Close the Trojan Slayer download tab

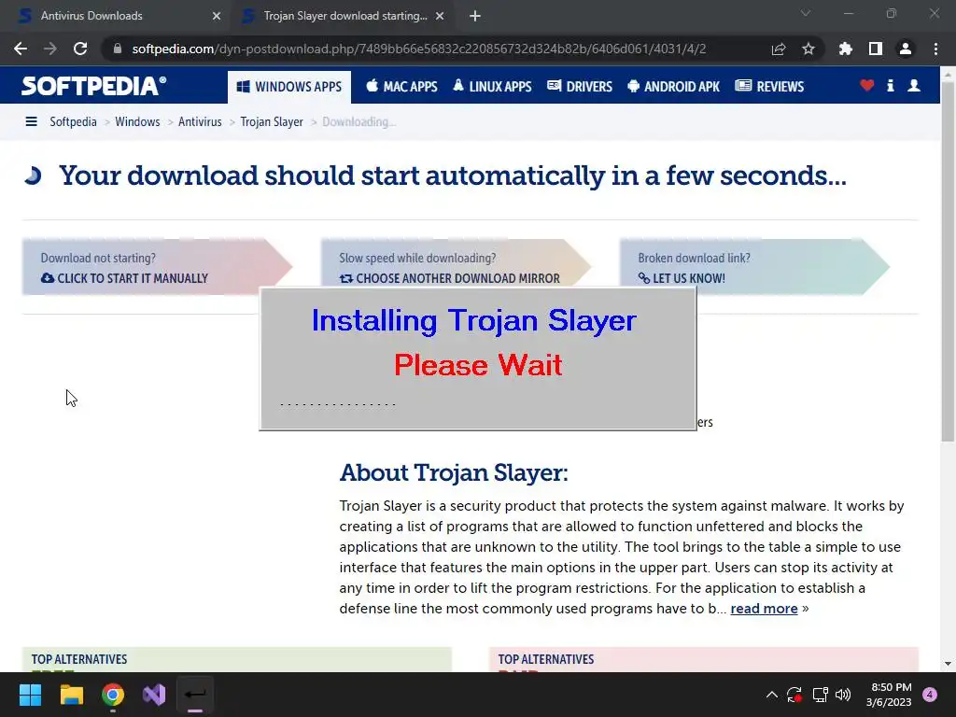[440, 16]
